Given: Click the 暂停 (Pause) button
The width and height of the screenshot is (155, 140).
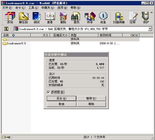Looking at the screenshot, I should [x=91, y=98].
